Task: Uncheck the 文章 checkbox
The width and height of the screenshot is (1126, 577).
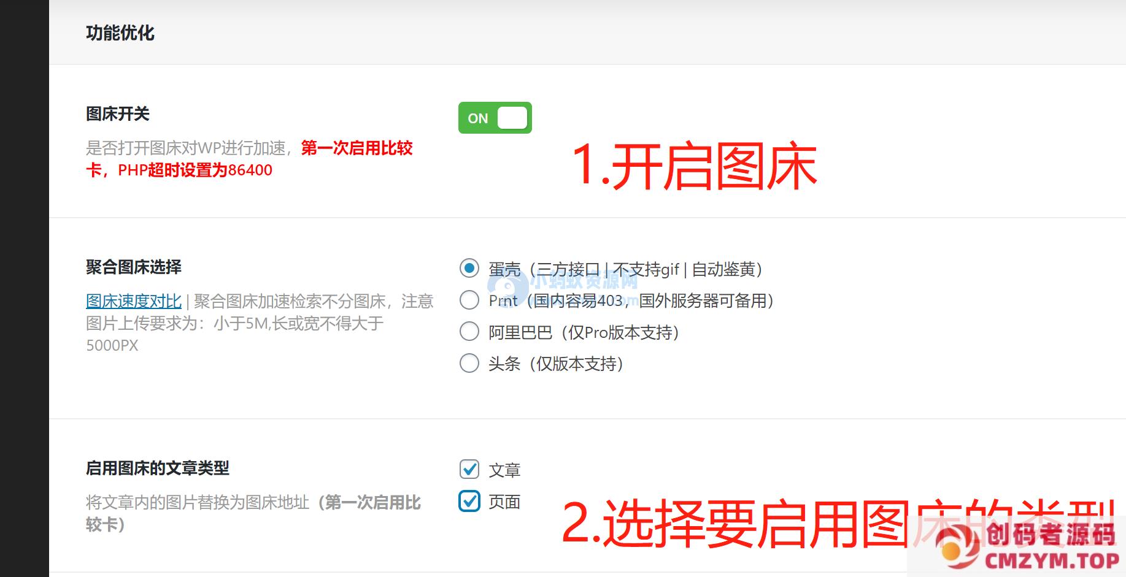Action: (469, 470)
